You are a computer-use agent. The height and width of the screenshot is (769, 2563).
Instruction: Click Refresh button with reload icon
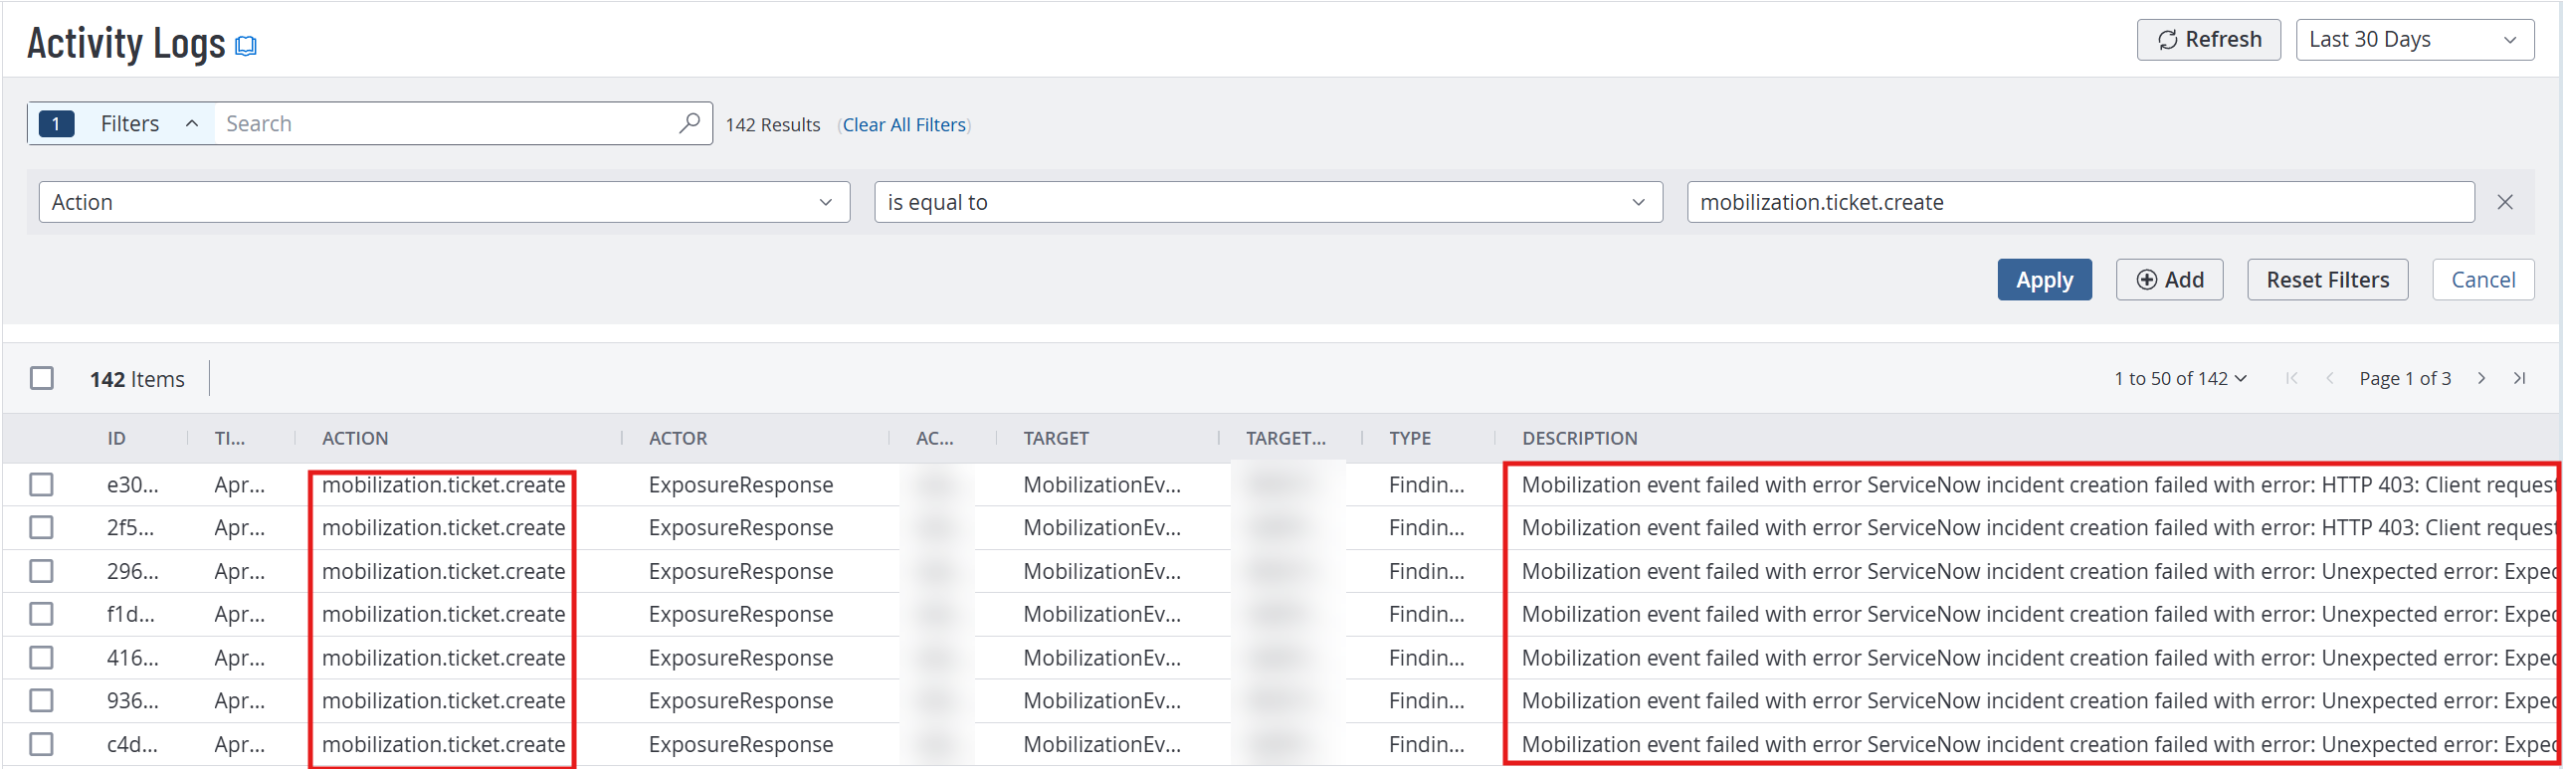(x=2208, y=40)
